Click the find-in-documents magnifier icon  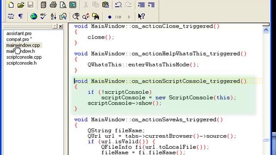(63, 16)
